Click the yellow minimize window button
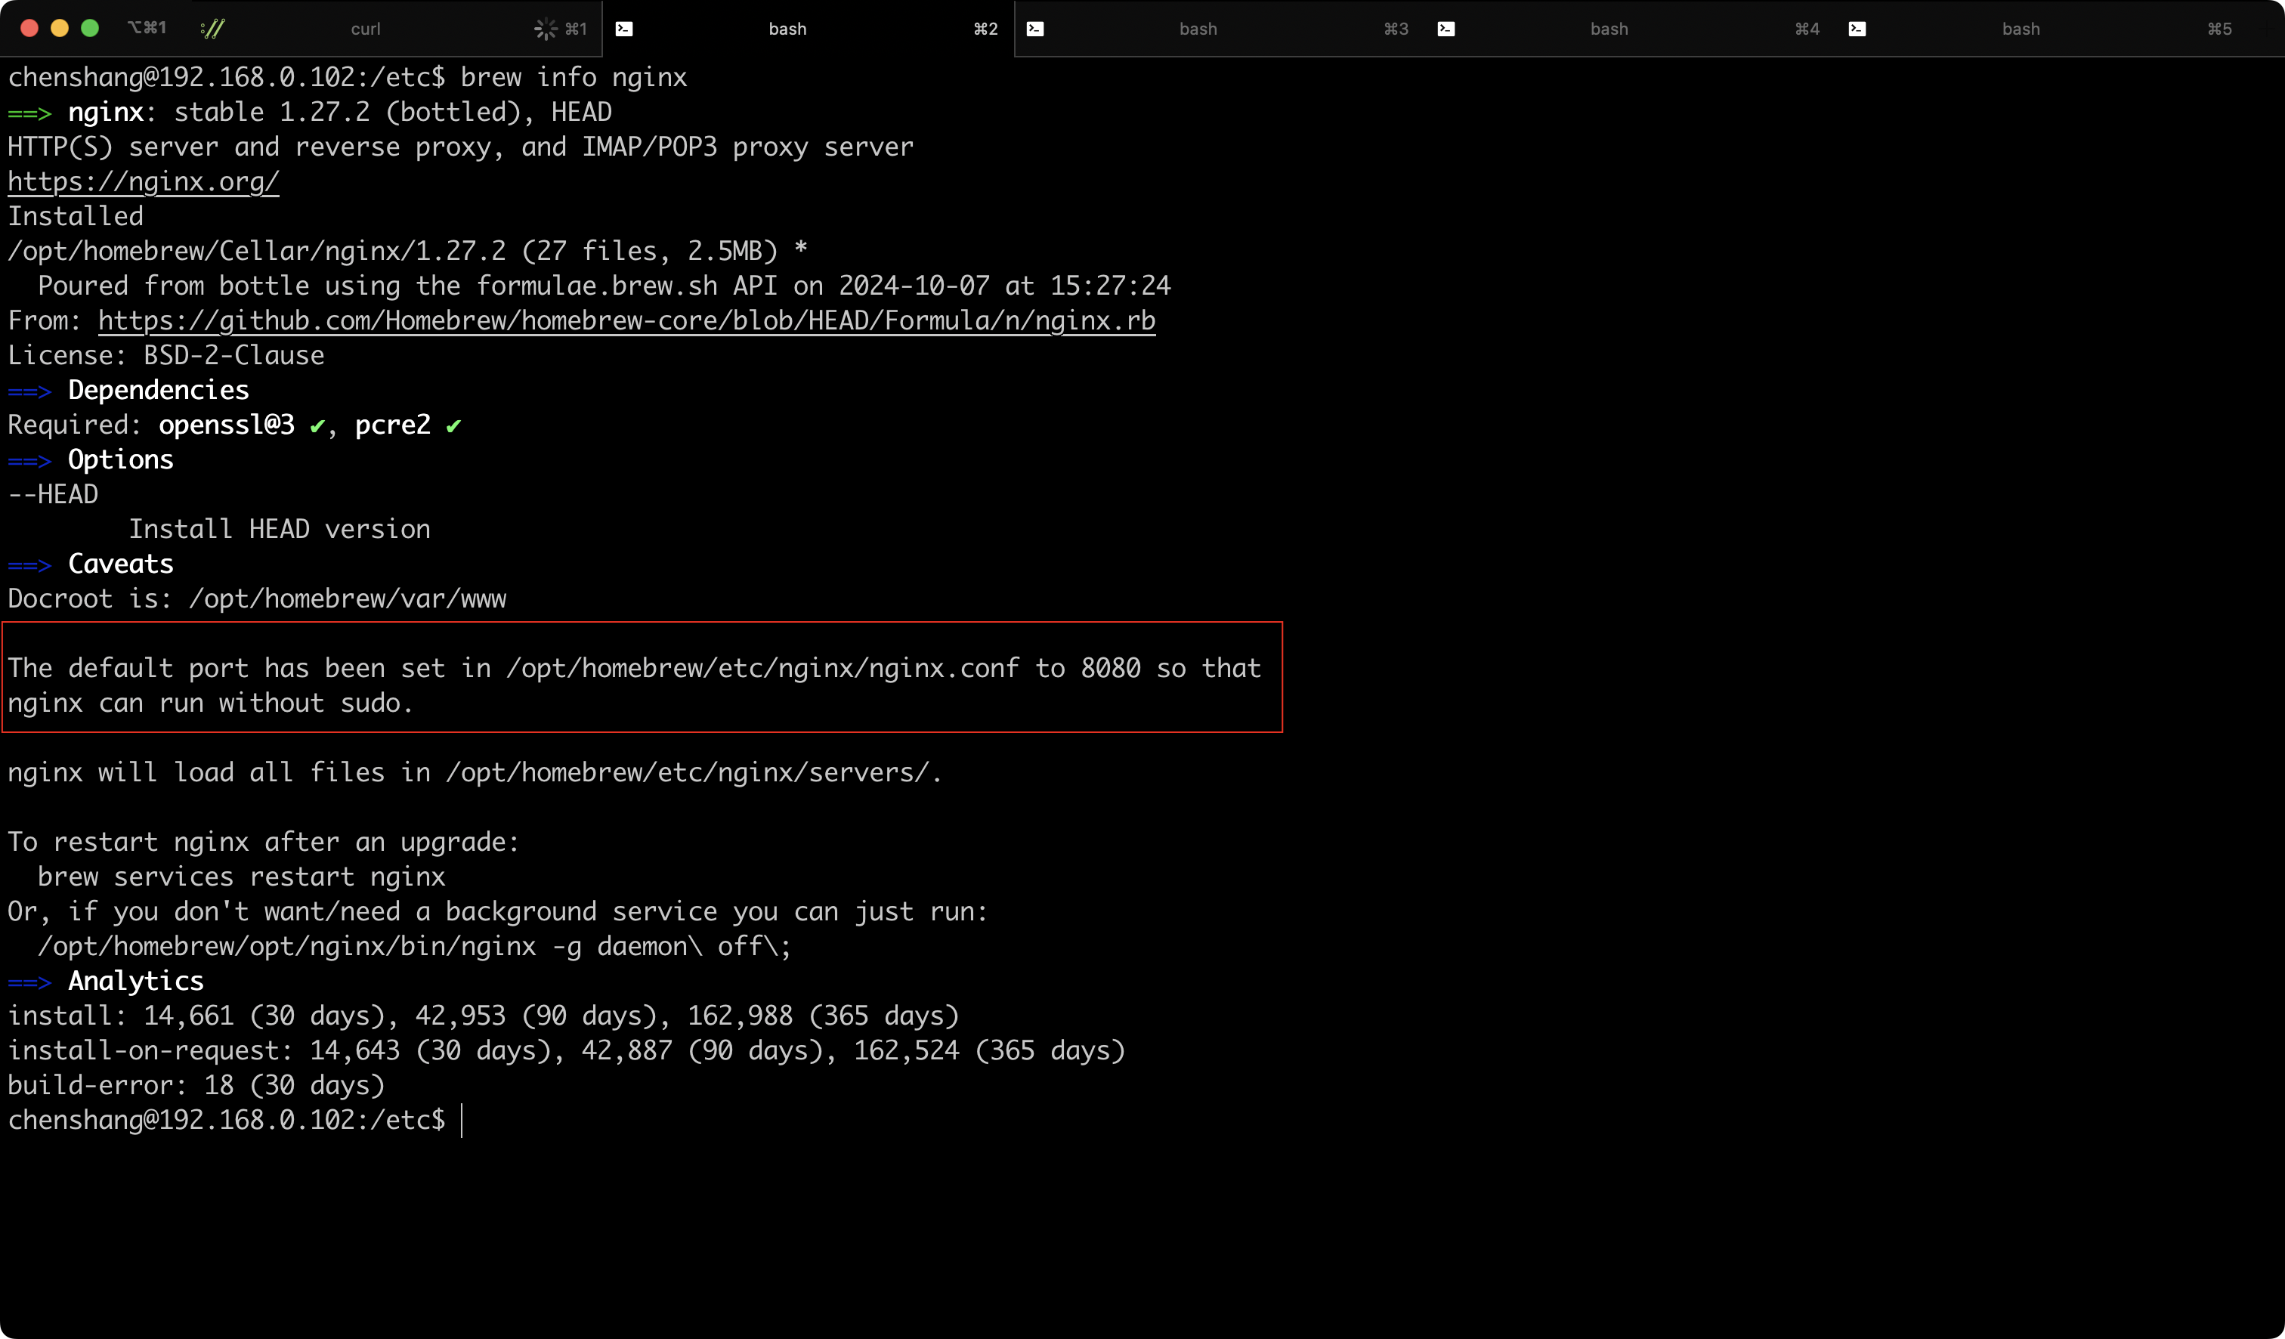The image size is (2285, 1339). coord(60,28)
